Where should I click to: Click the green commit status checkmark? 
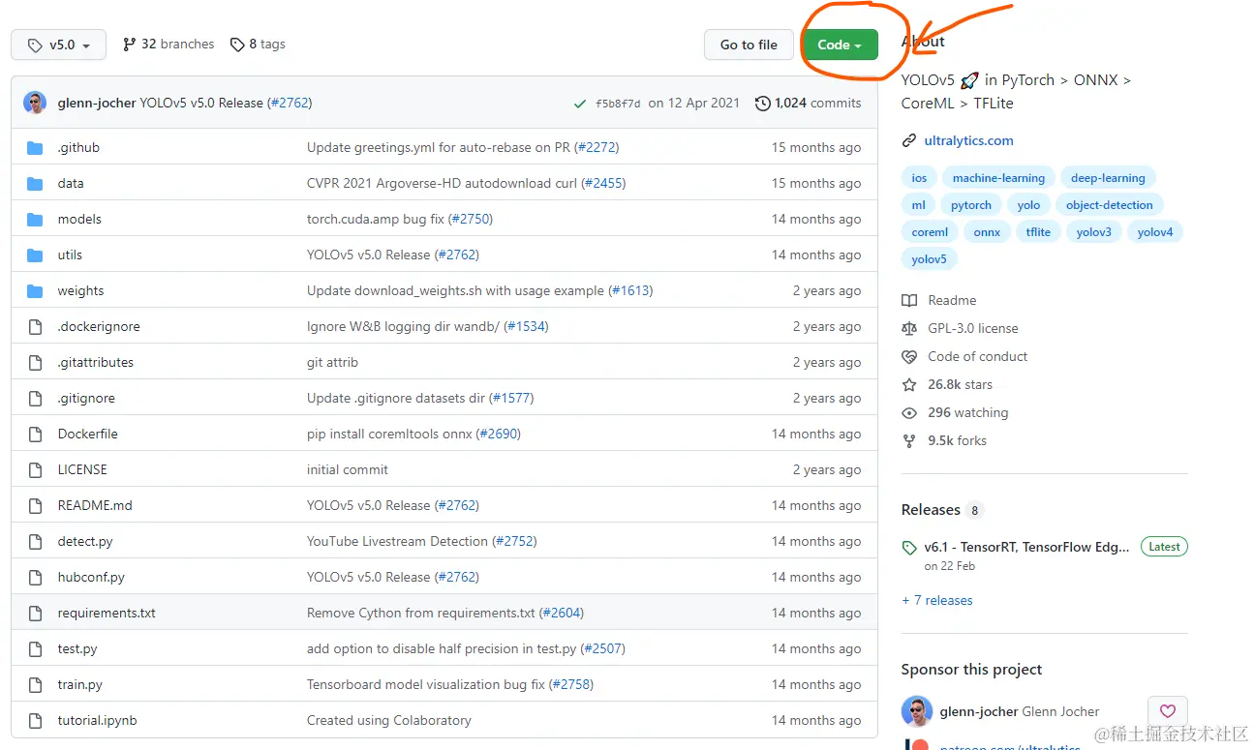580,104
